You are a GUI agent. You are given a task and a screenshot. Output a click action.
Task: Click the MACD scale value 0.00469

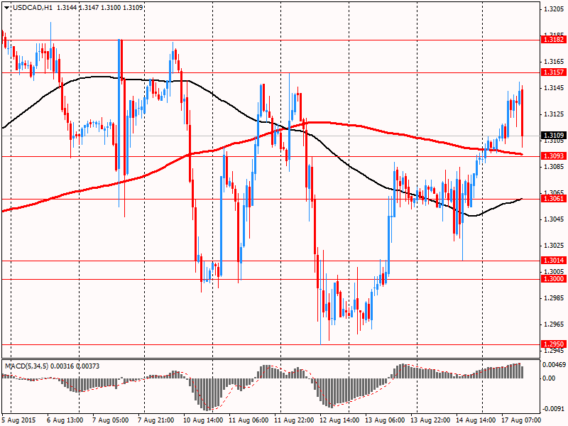point(554,365)
